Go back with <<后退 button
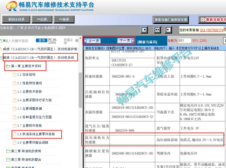 (42, 19)
